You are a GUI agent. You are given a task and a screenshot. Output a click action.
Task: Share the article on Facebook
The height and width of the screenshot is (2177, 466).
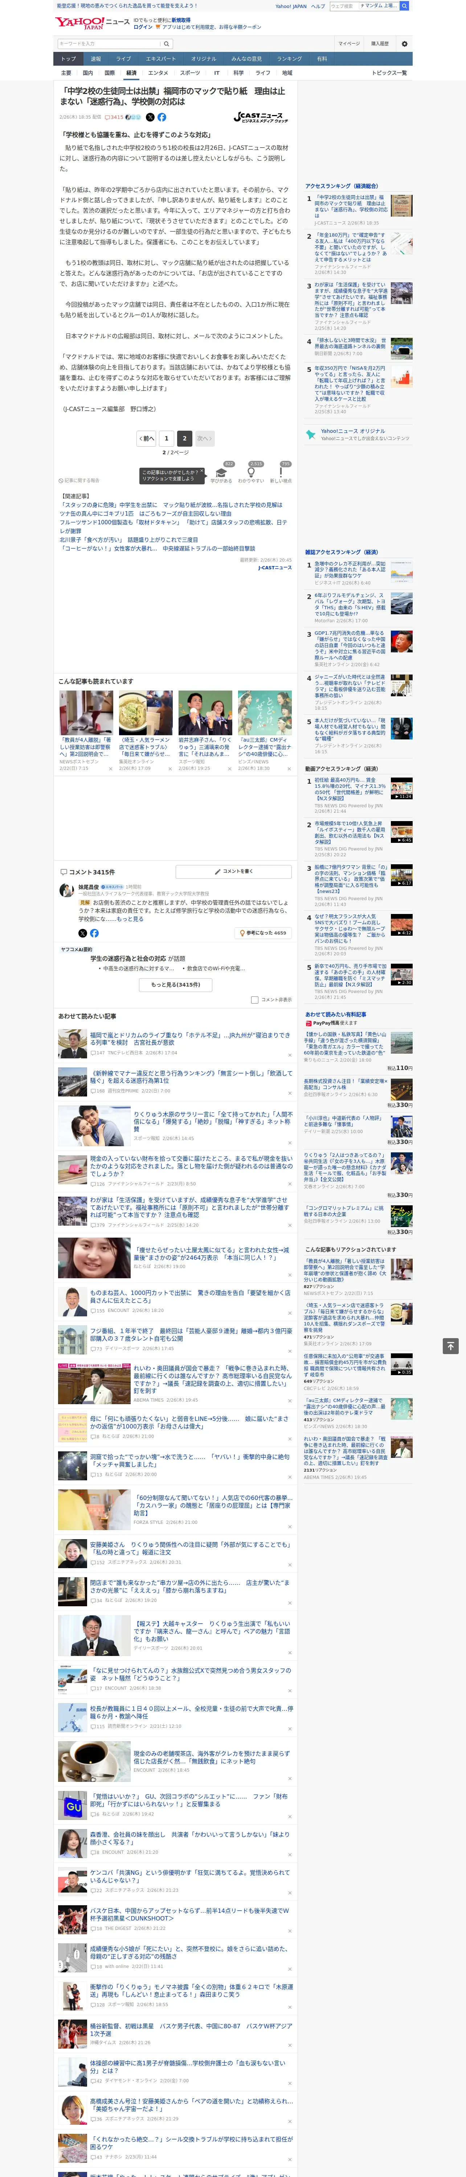[162, 118]
